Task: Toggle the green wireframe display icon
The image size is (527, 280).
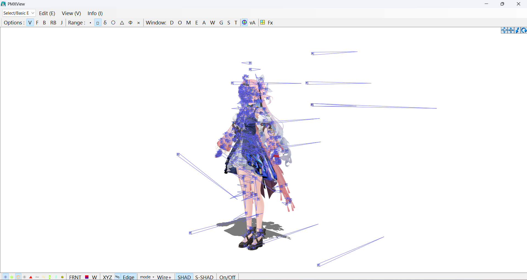Action: click(12, 277)
